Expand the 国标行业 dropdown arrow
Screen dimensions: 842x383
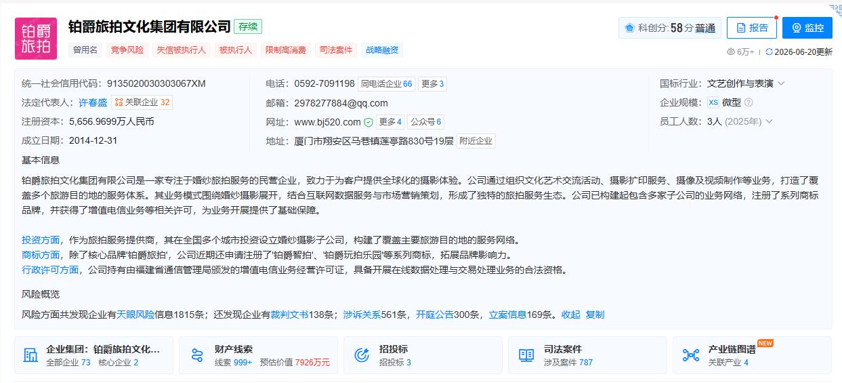(781, 83)
